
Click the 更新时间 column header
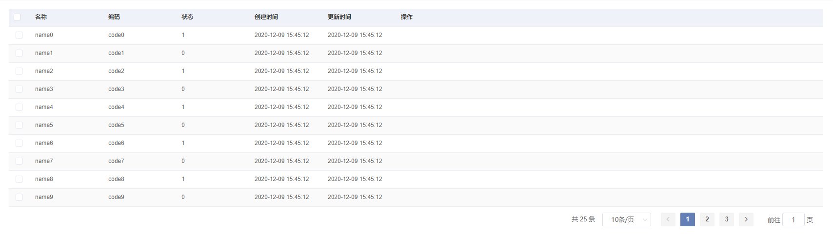point(339,17)
